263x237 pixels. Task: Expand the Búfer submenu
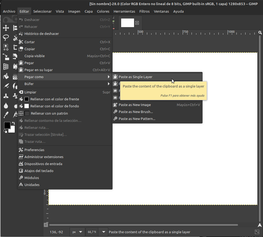coord(65,84)
